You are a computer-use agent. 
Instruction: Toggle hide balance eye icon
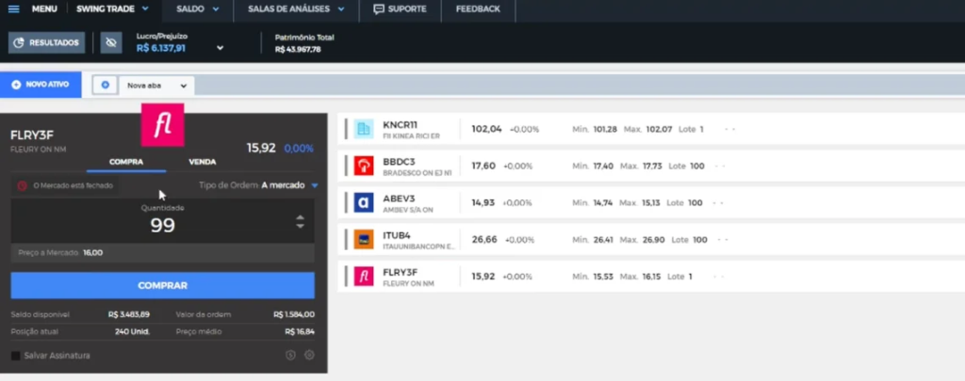coord(111,42)
